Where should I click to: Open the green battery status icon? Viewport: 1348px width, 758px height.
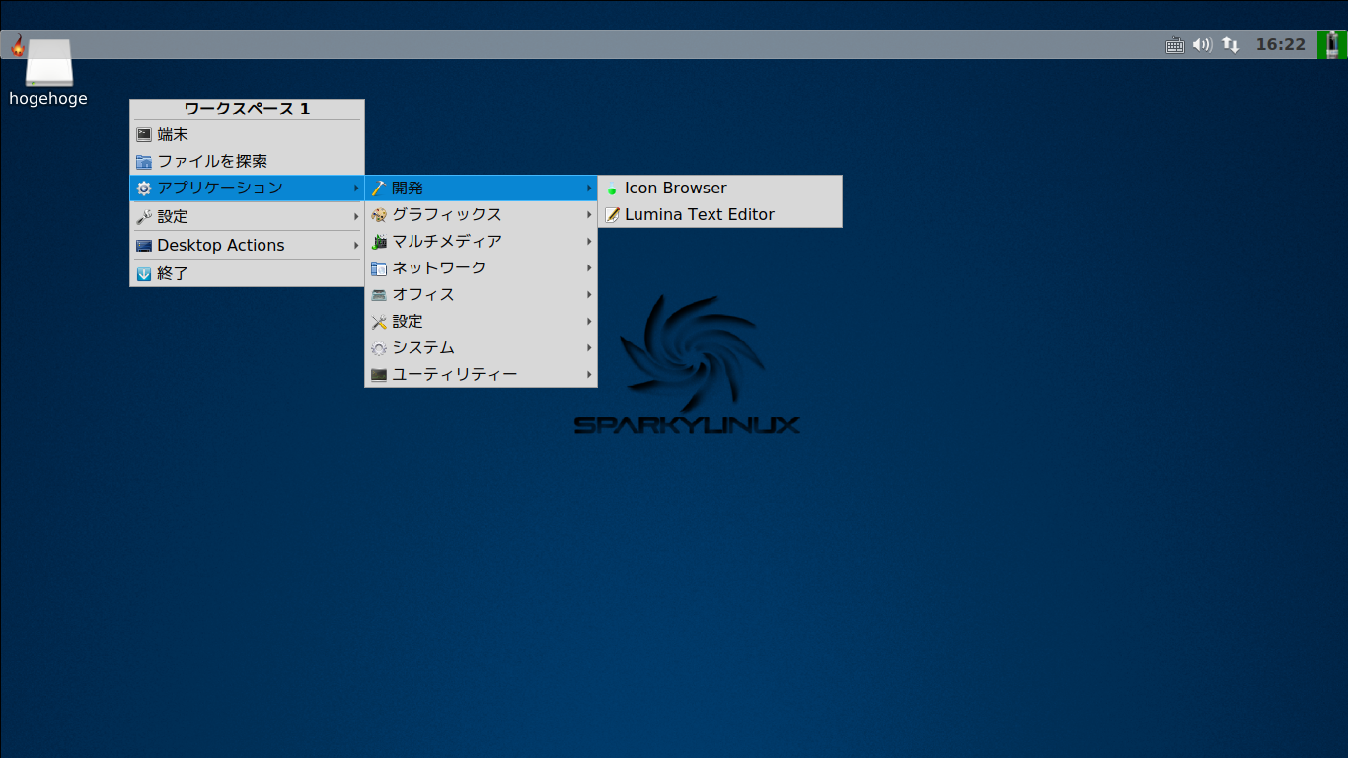[1332, 44]
